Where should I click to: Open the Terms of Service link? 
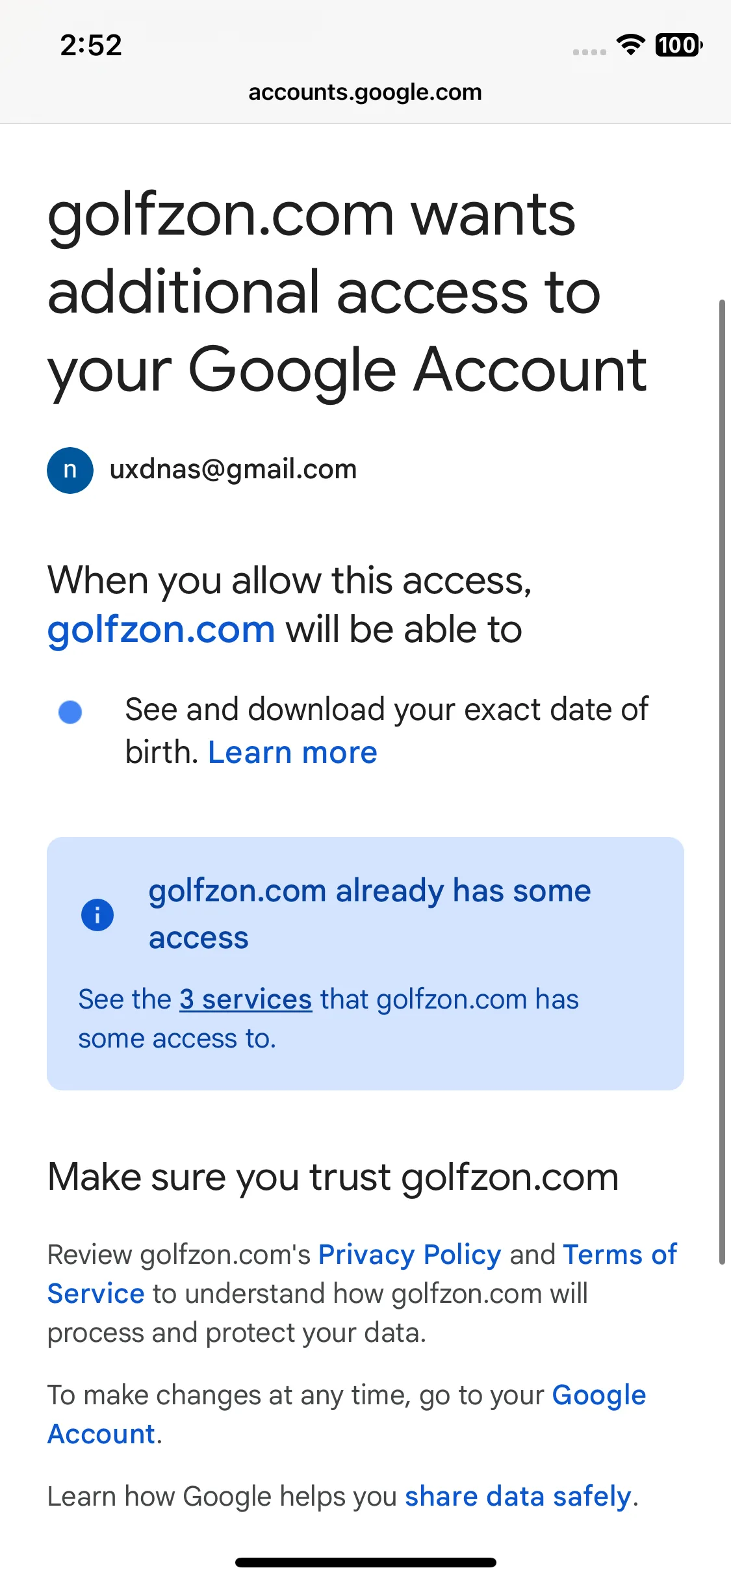tap(620, 1255)
